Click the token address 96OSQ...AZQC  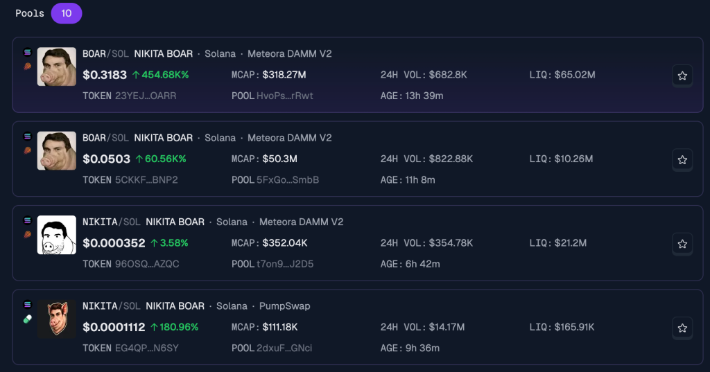point(147,264)
